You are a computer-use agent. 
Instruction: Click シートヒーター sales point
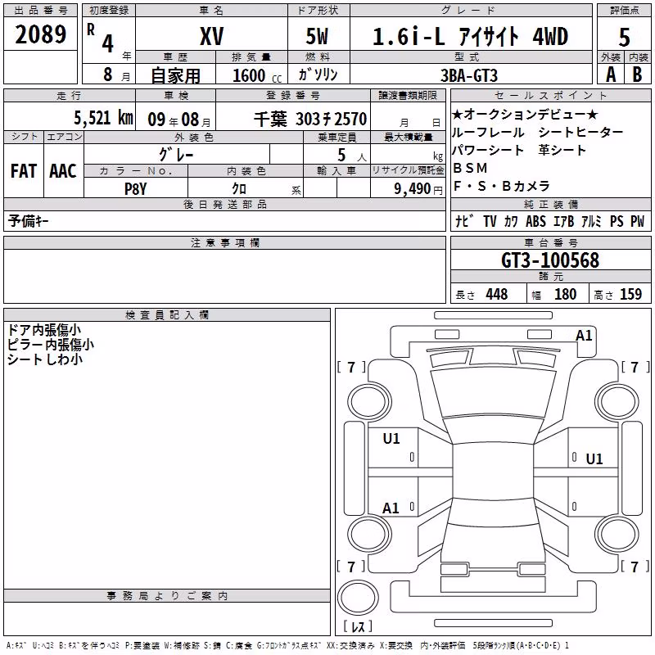(580, 133)
